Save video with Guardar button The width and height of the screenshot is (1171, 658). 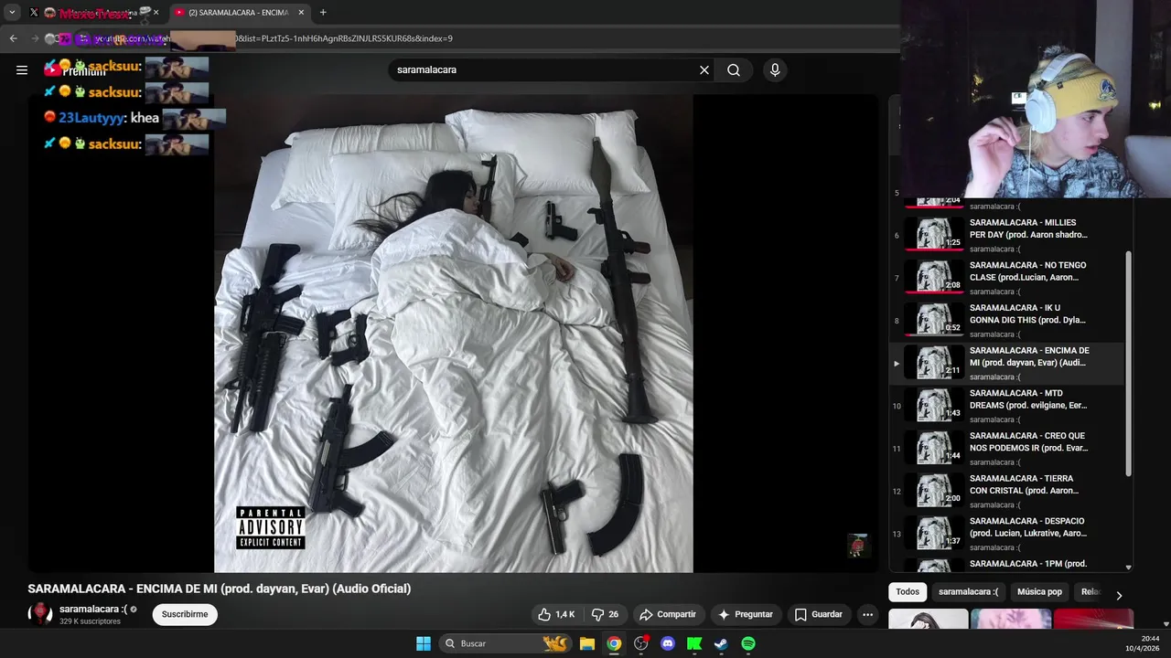click(x=819, y=614)
